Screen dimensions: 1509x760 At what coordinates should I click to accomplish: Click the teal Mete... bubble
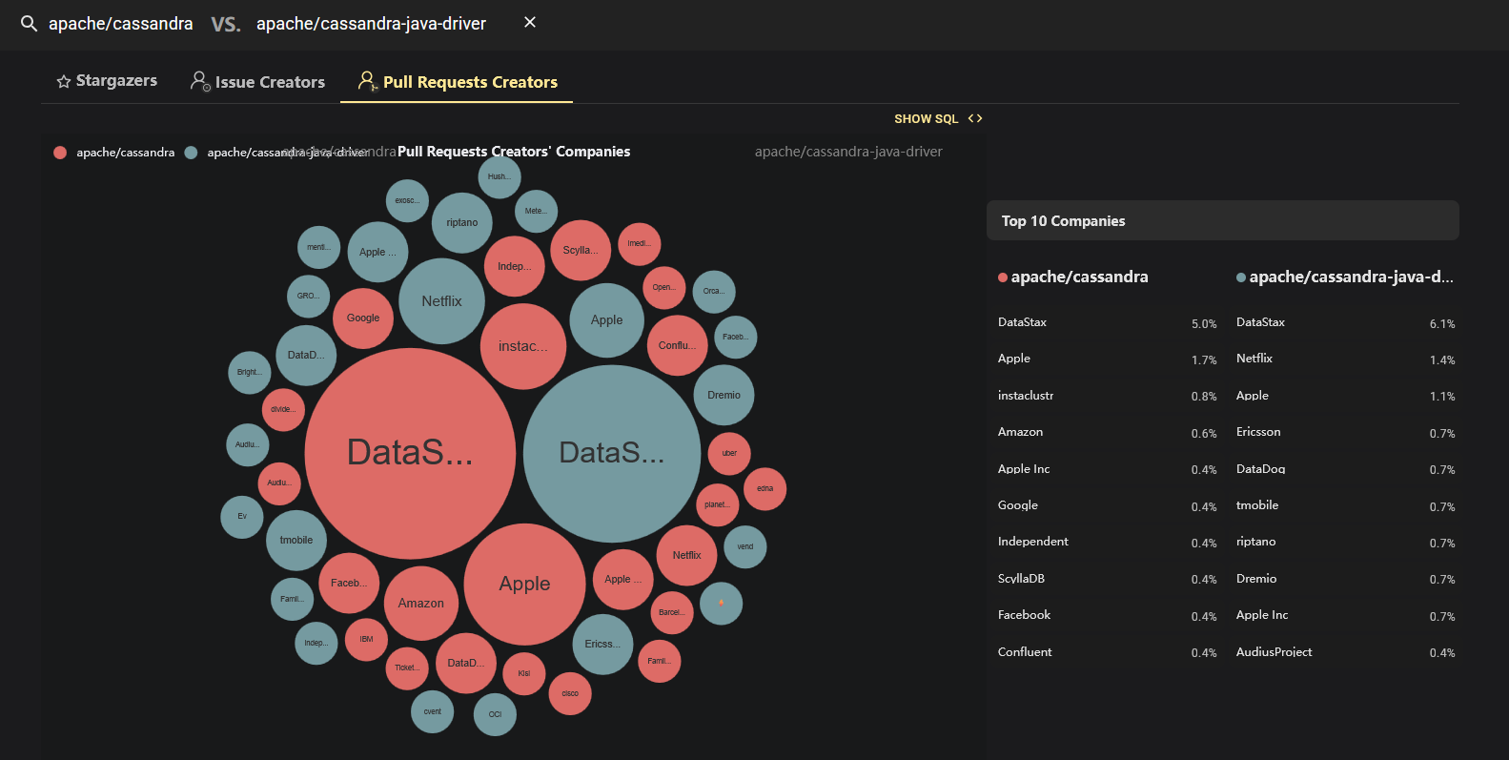click(x=536, y=212)
